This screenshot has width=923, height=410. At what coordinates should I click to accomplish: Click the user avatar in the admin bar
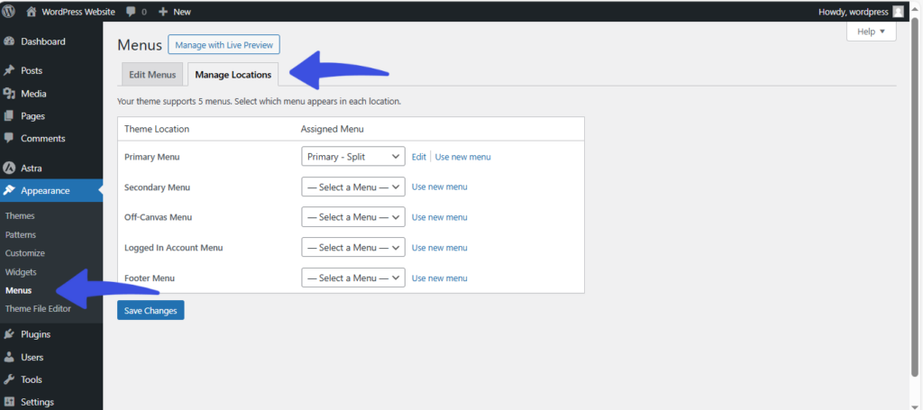[x=898, y=11]
